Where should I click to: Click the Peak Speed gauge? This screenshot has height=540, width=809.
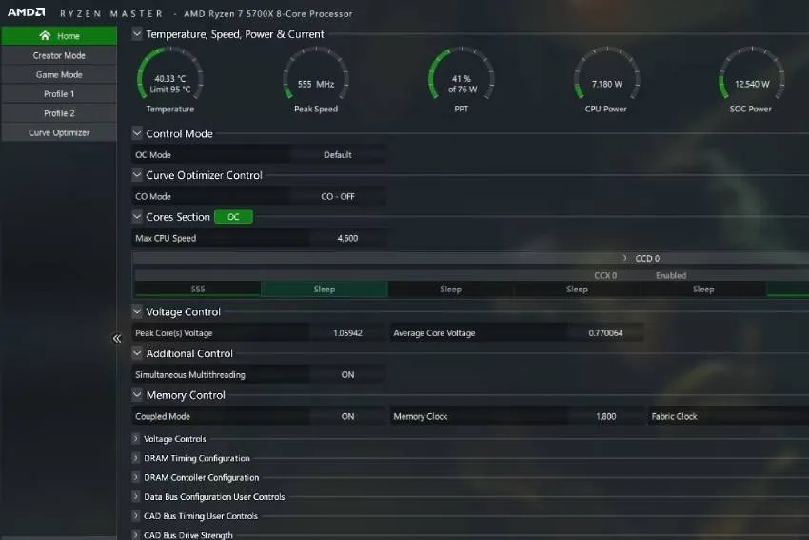pos(316,80)
